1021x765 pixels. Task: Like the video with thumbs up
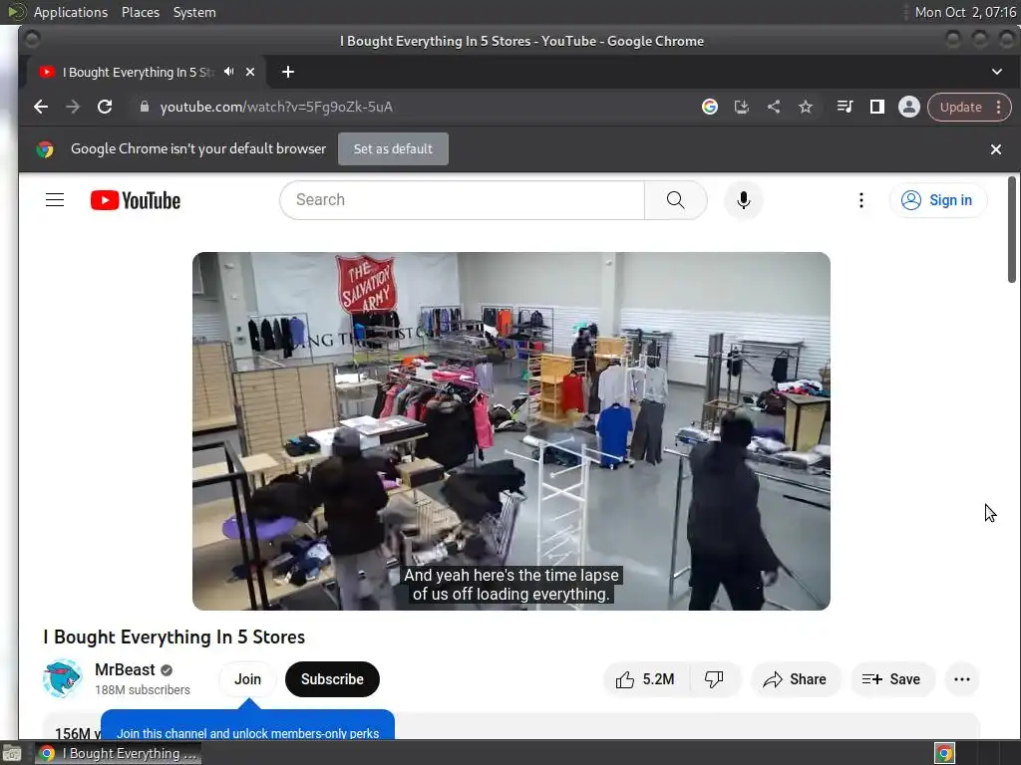[645, 679]
